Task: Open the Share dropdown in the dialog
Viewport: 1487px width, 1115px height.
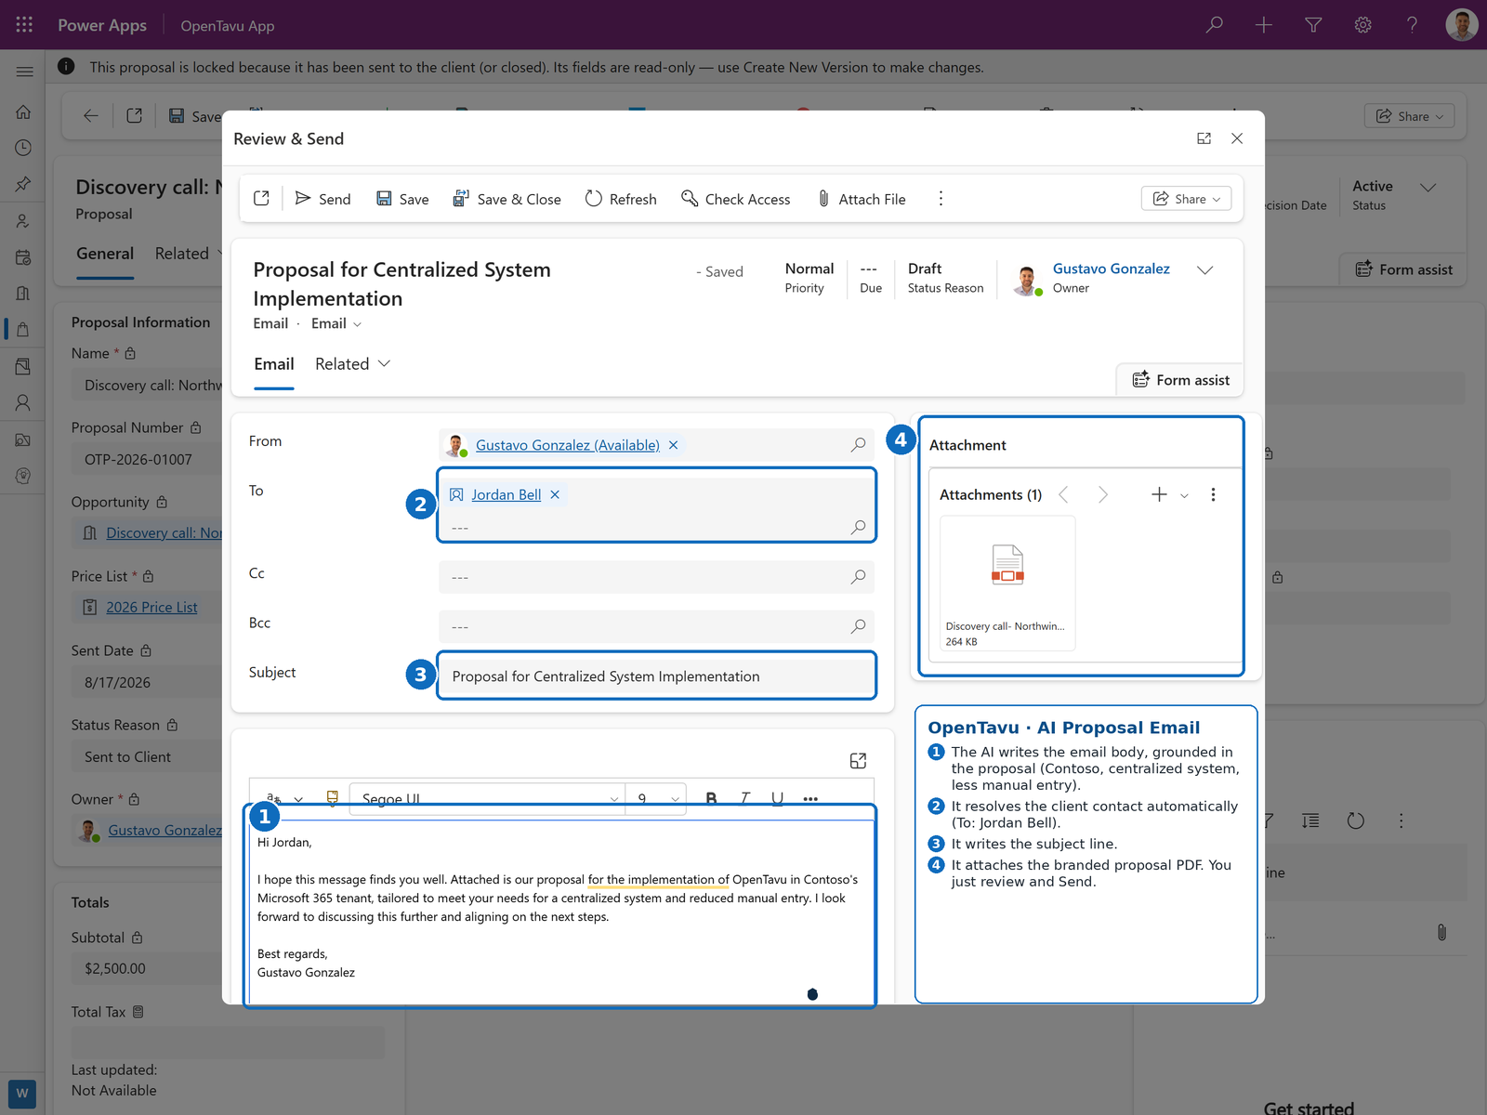Action: pyautogui.click(x=1186, y=199)
